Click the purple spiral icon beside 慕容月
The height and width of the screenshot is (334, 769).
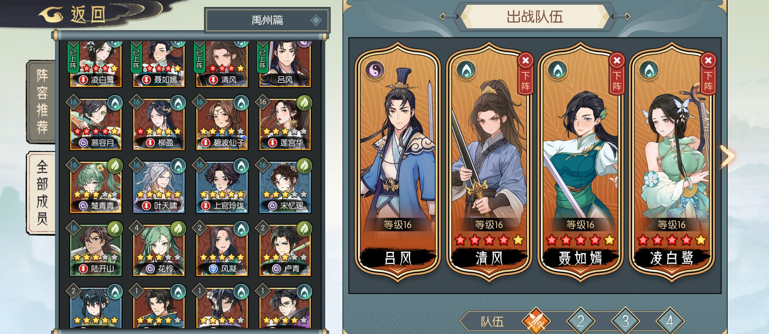pos(83,143)
